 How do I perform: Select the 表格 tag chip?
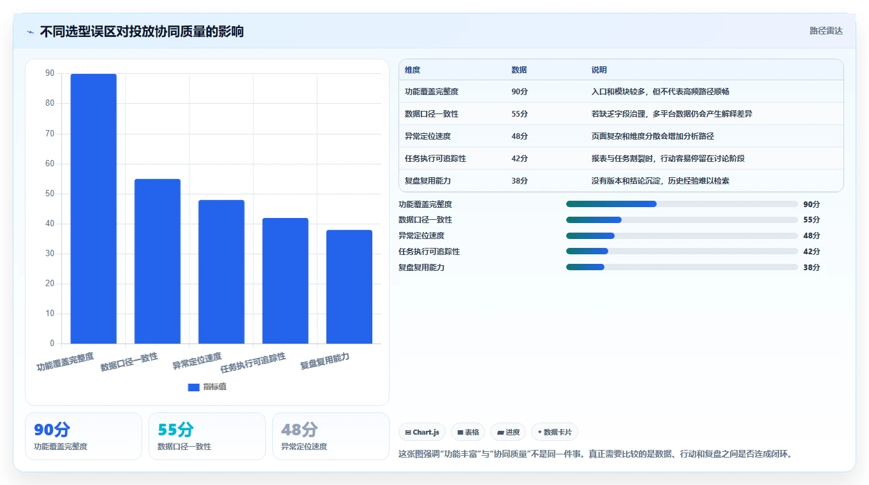(x=468, y=432)
